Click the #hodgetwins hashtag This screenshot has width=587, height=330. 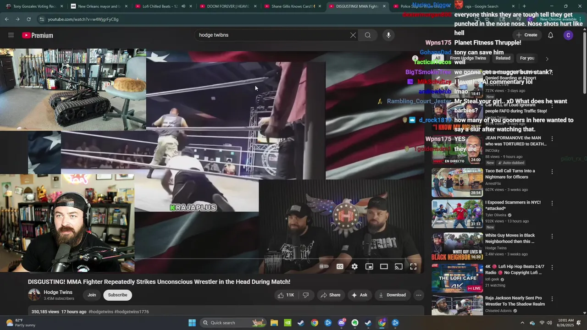[100, 312]
